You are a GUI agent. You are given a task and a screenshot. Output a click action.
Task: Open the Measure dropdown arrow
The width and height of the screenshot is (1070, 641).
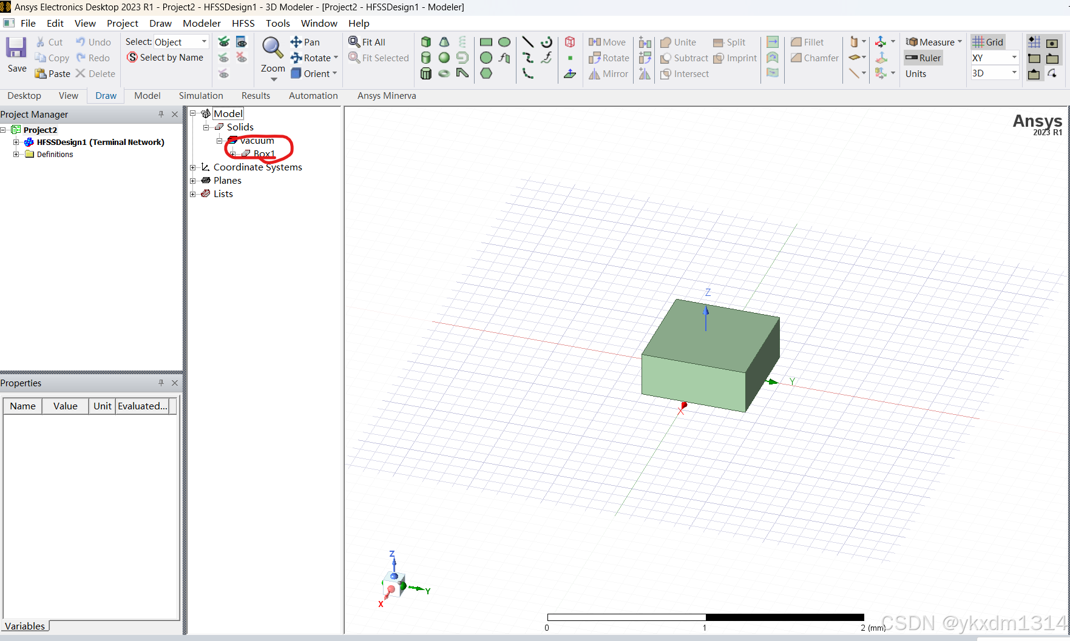tap(960, 42)
